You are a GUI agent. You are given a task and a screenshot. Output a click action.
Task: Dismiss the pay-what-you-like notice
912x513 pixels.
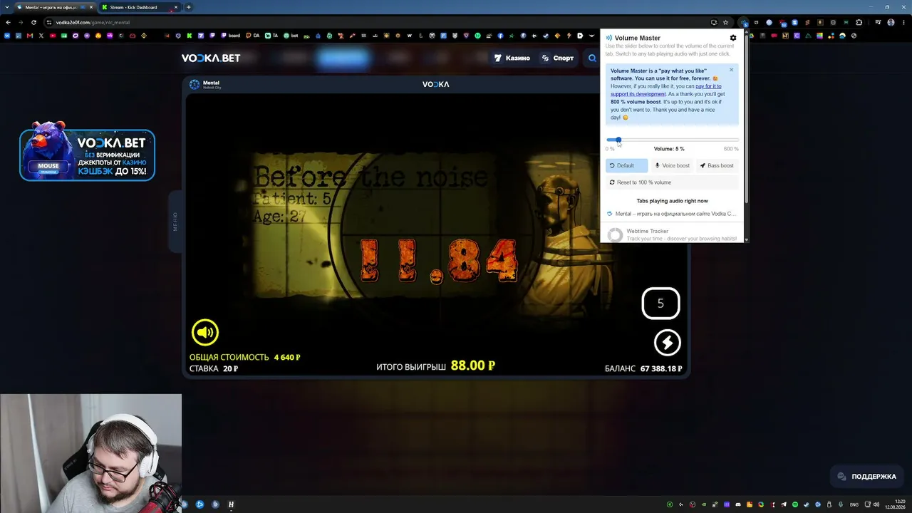pyautogui.click(x=731, y=70)
